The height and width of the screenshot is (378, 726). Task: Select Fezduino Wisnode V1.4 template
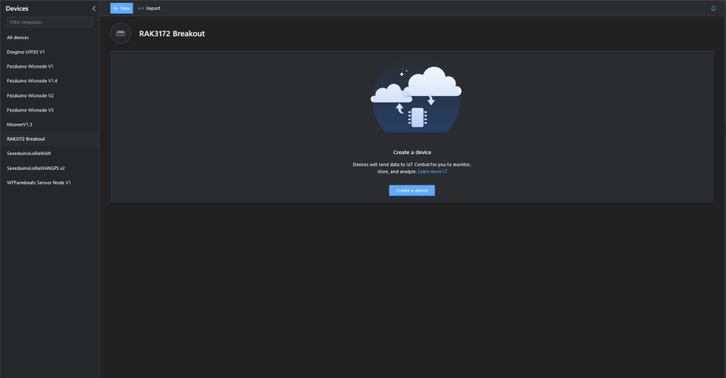click(32, 81)
